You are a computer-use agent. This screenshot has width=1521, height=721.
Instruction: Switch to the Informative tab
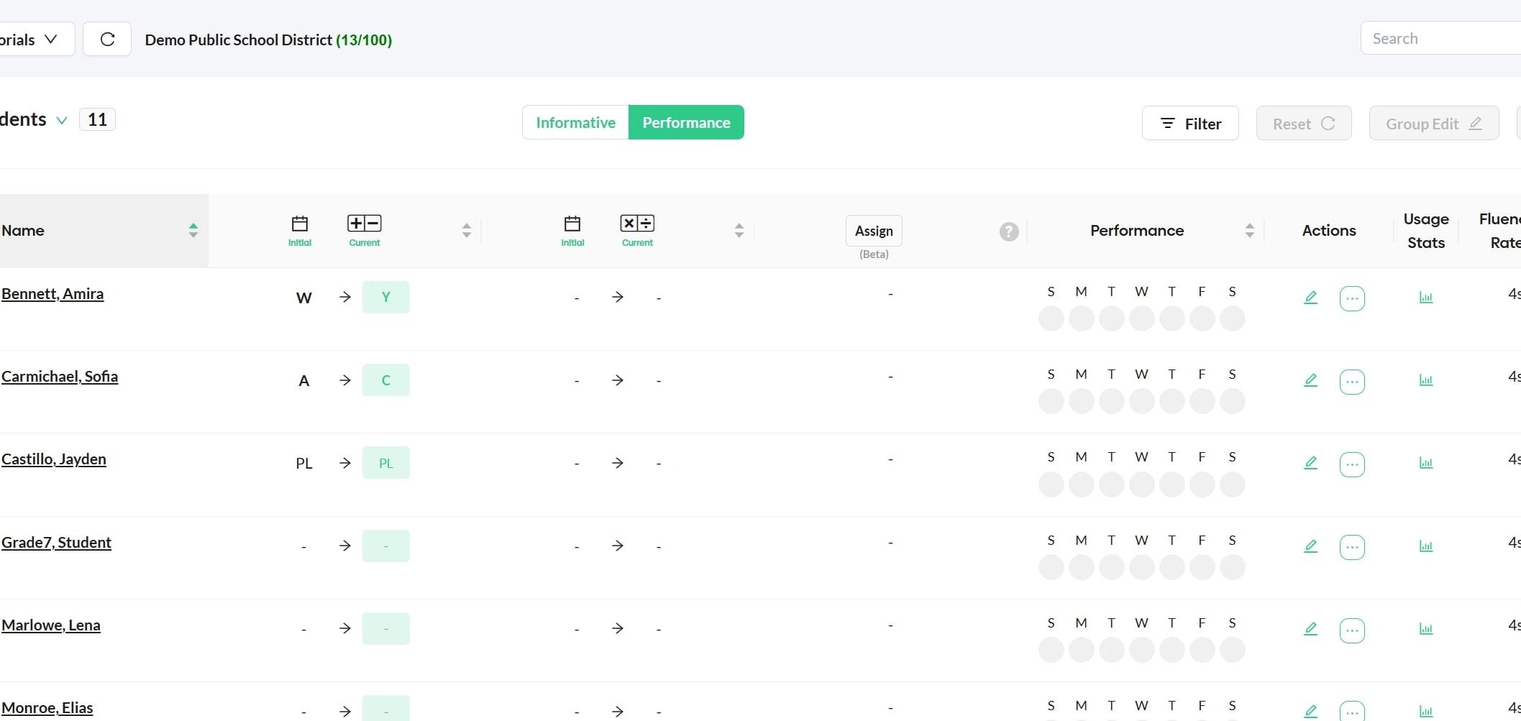coord(575,122)
